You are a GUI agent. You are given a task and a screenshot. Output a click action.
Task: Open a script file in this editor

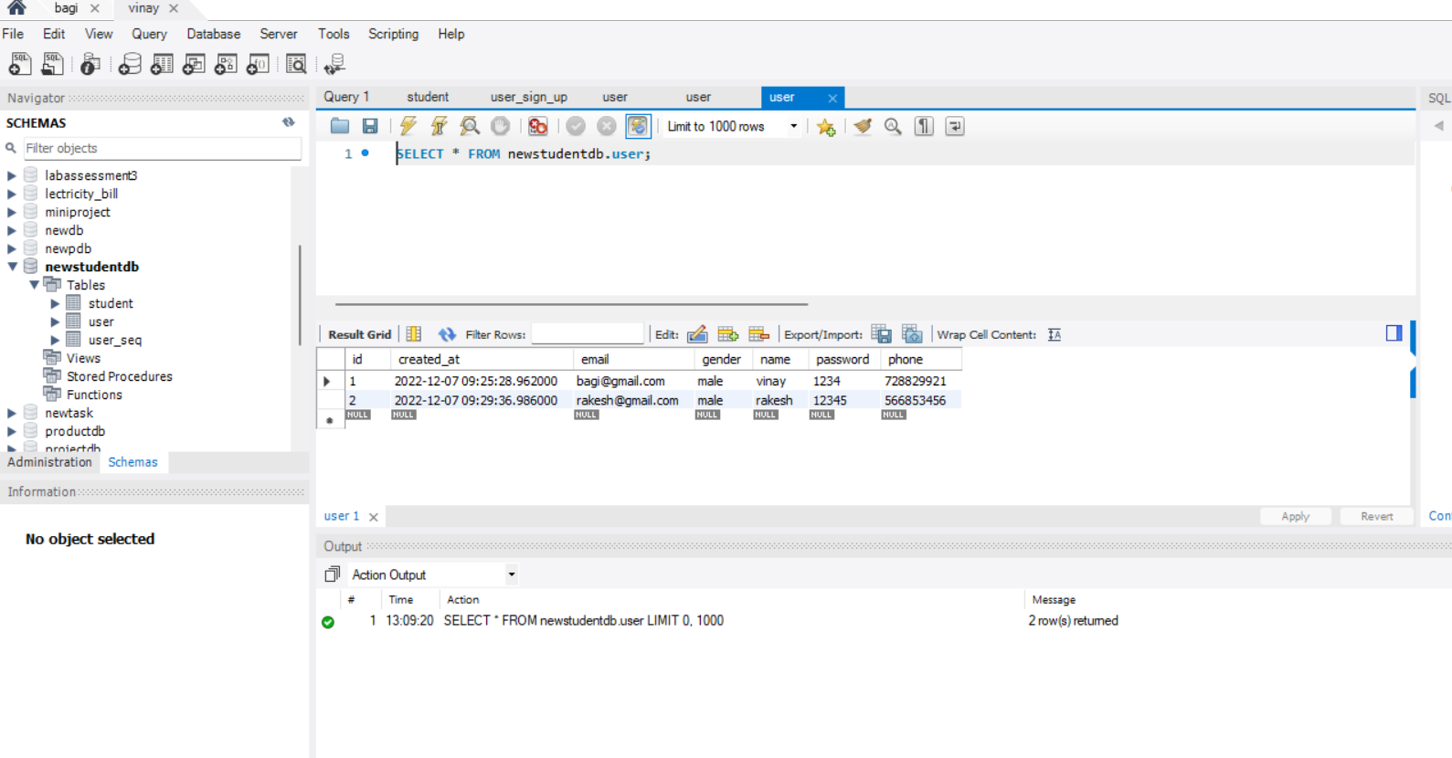340,126
